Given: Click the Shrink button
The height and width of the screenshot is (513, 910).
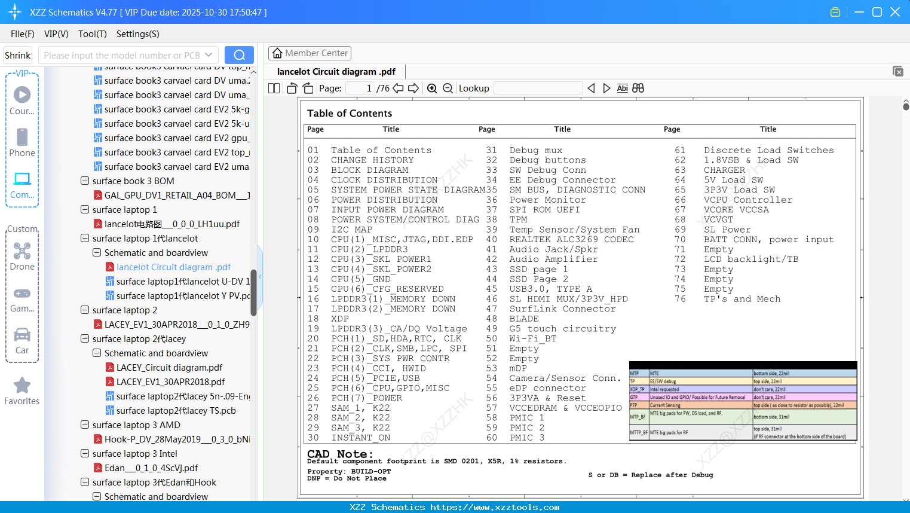Looking at the screenshot, I should tap(17, 55).
